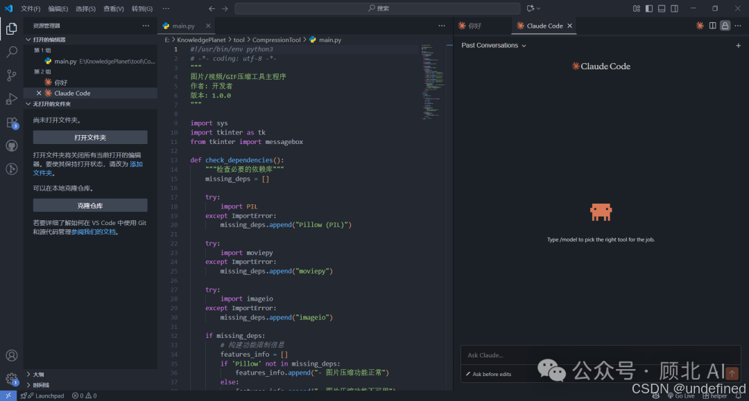Click KnowledgePlanet in the breadcrumb
This screenshot has height=401, width=749.
201,40
